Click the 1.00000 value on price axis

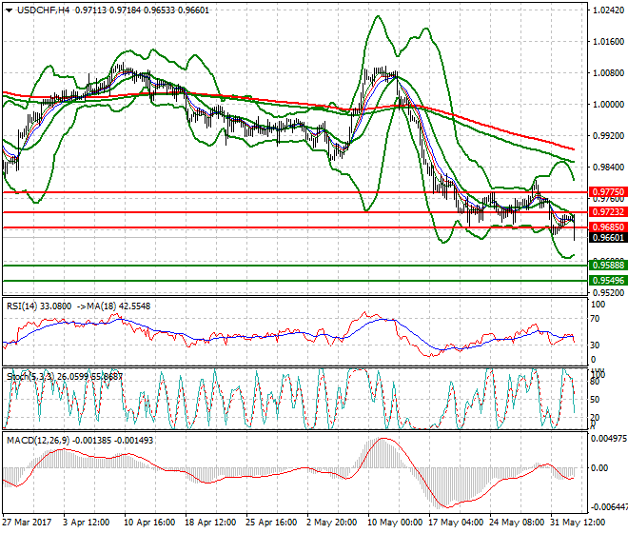point(607,105)
